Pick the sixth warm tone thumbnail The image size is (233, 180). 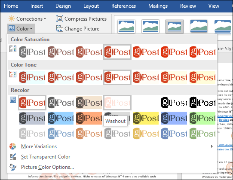[x=174, y=77]
